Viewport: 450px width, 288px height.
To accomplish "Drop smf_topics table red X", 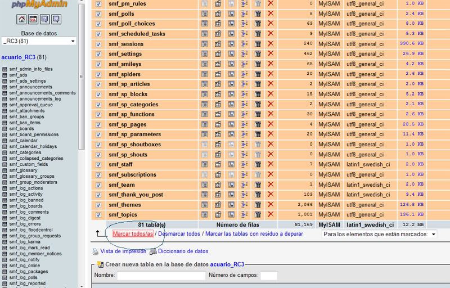I will click(x=271, y=214).
